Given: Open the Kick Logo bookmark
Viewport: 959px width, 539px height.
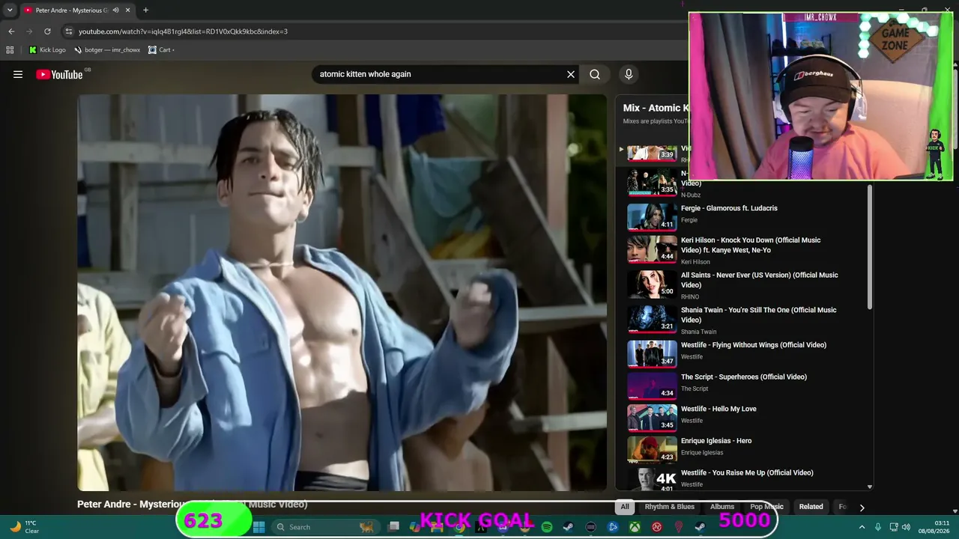Looking at the screenshot, I should pos(47,50).
